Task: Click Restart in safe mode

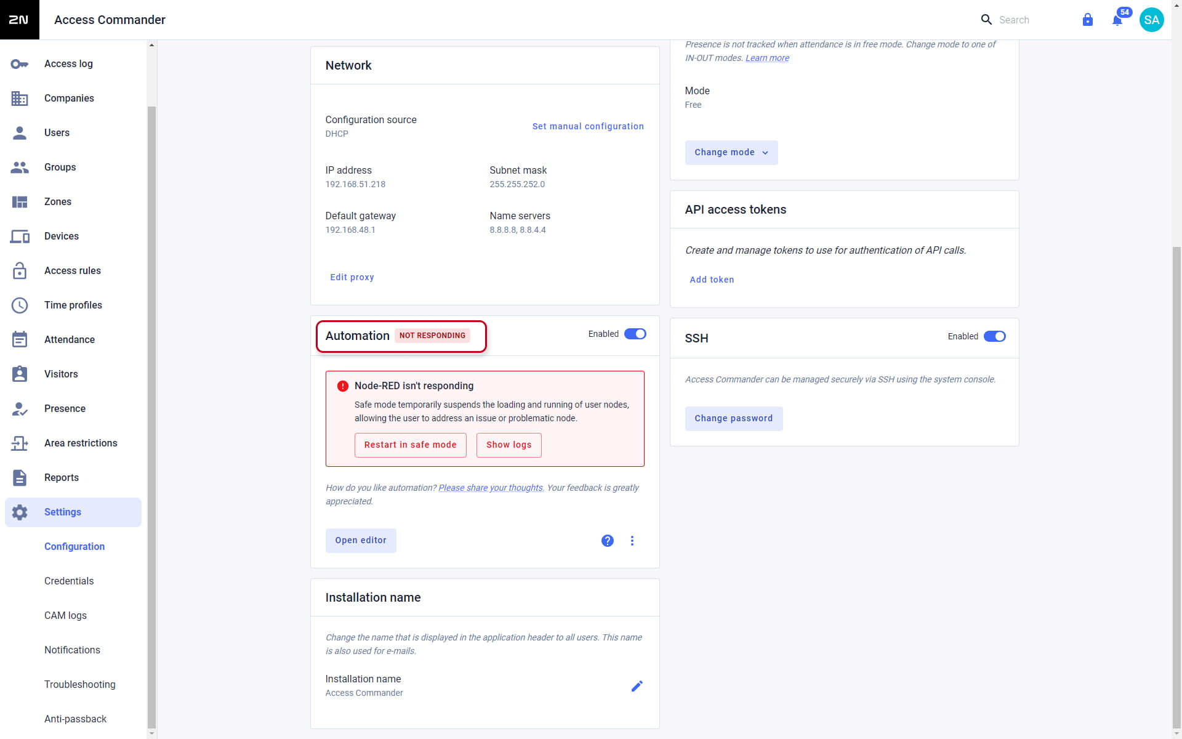Action: [411, 445]
